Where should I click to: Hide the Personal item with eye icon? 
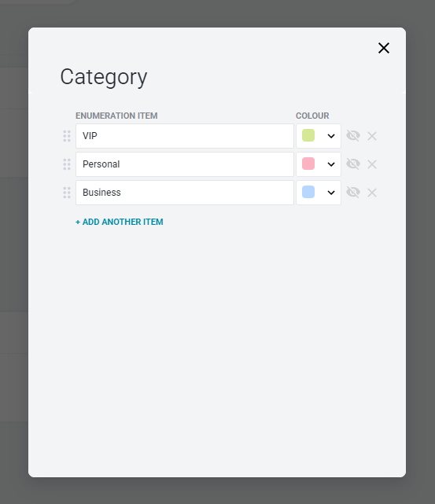[x=353, y=164]
